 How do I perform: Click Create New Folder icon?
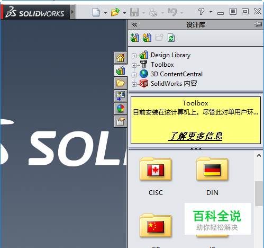(159, 38)
